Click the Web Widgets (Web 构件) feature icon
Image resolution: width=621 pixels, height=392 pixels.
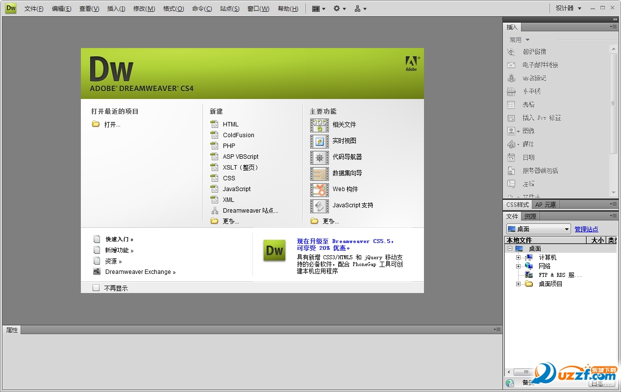point(320,190)
